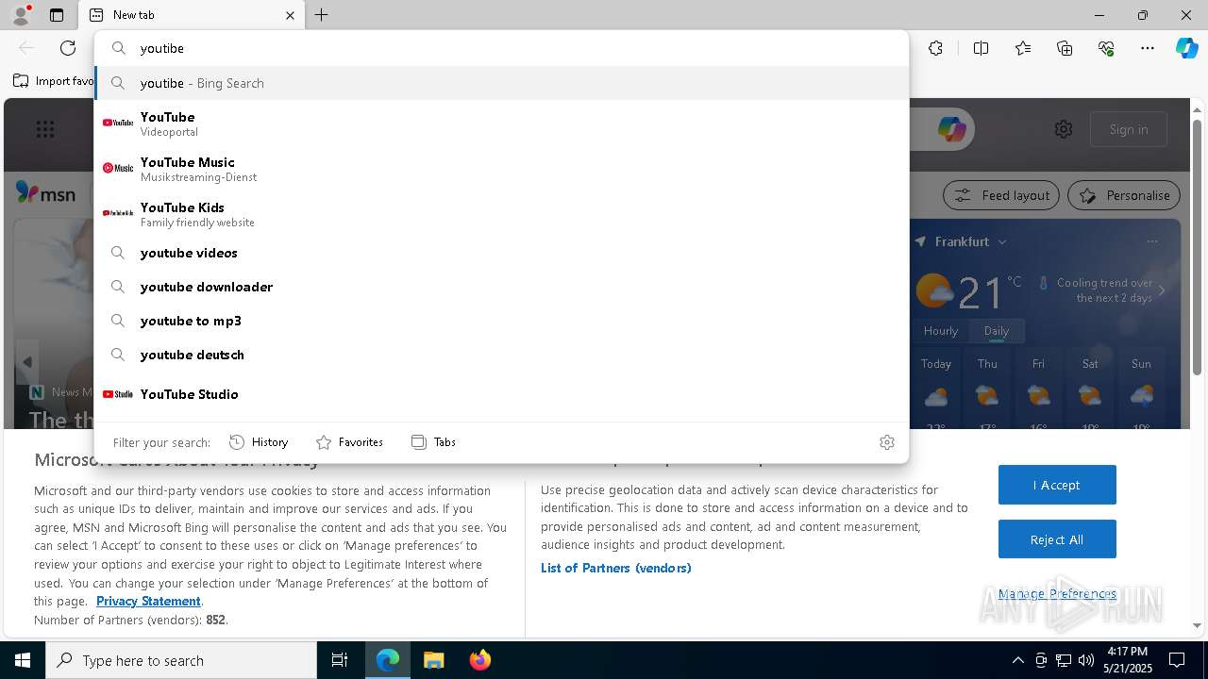Click the Personalise button
The width and height of the screenshot is (1208, 679).
(x=1124, y=195)
